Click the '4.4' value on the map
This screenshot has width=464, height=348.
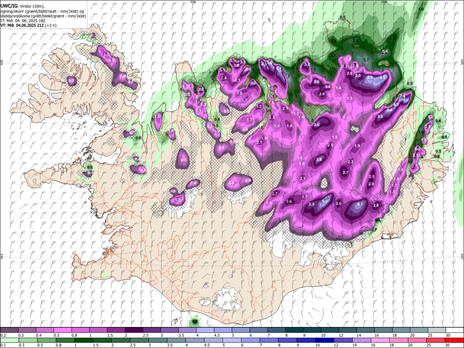pos(390,110)
